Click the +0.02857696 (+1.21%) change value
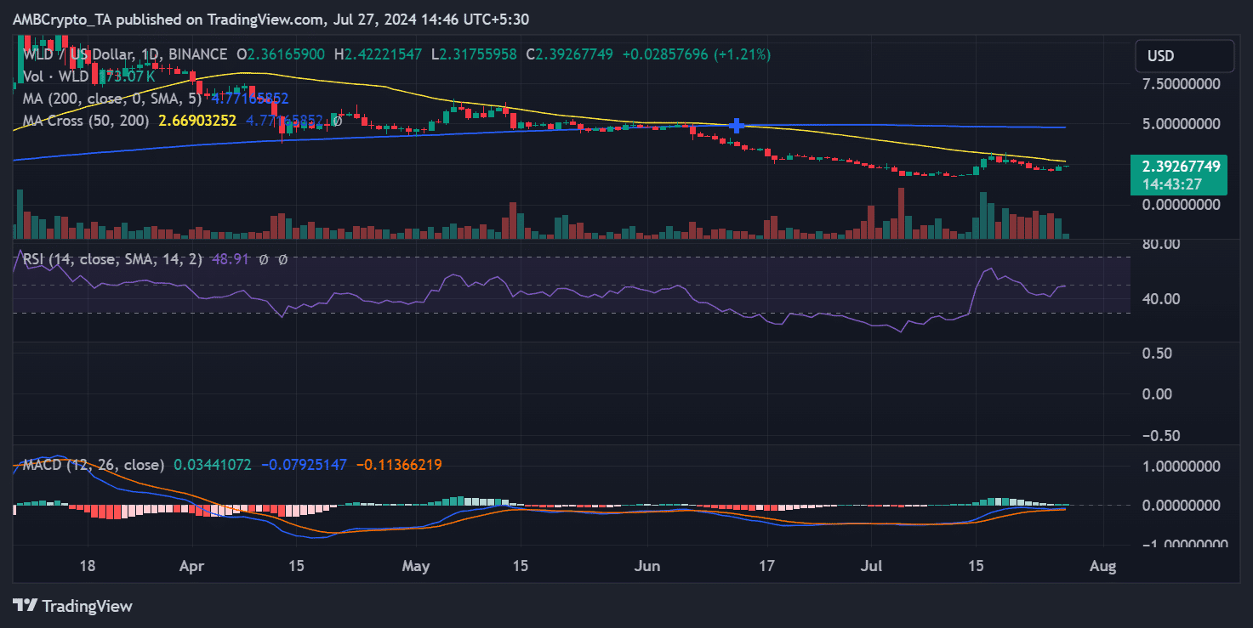Viewport: 1253px width, 628px height. click(x=697, y=54)
